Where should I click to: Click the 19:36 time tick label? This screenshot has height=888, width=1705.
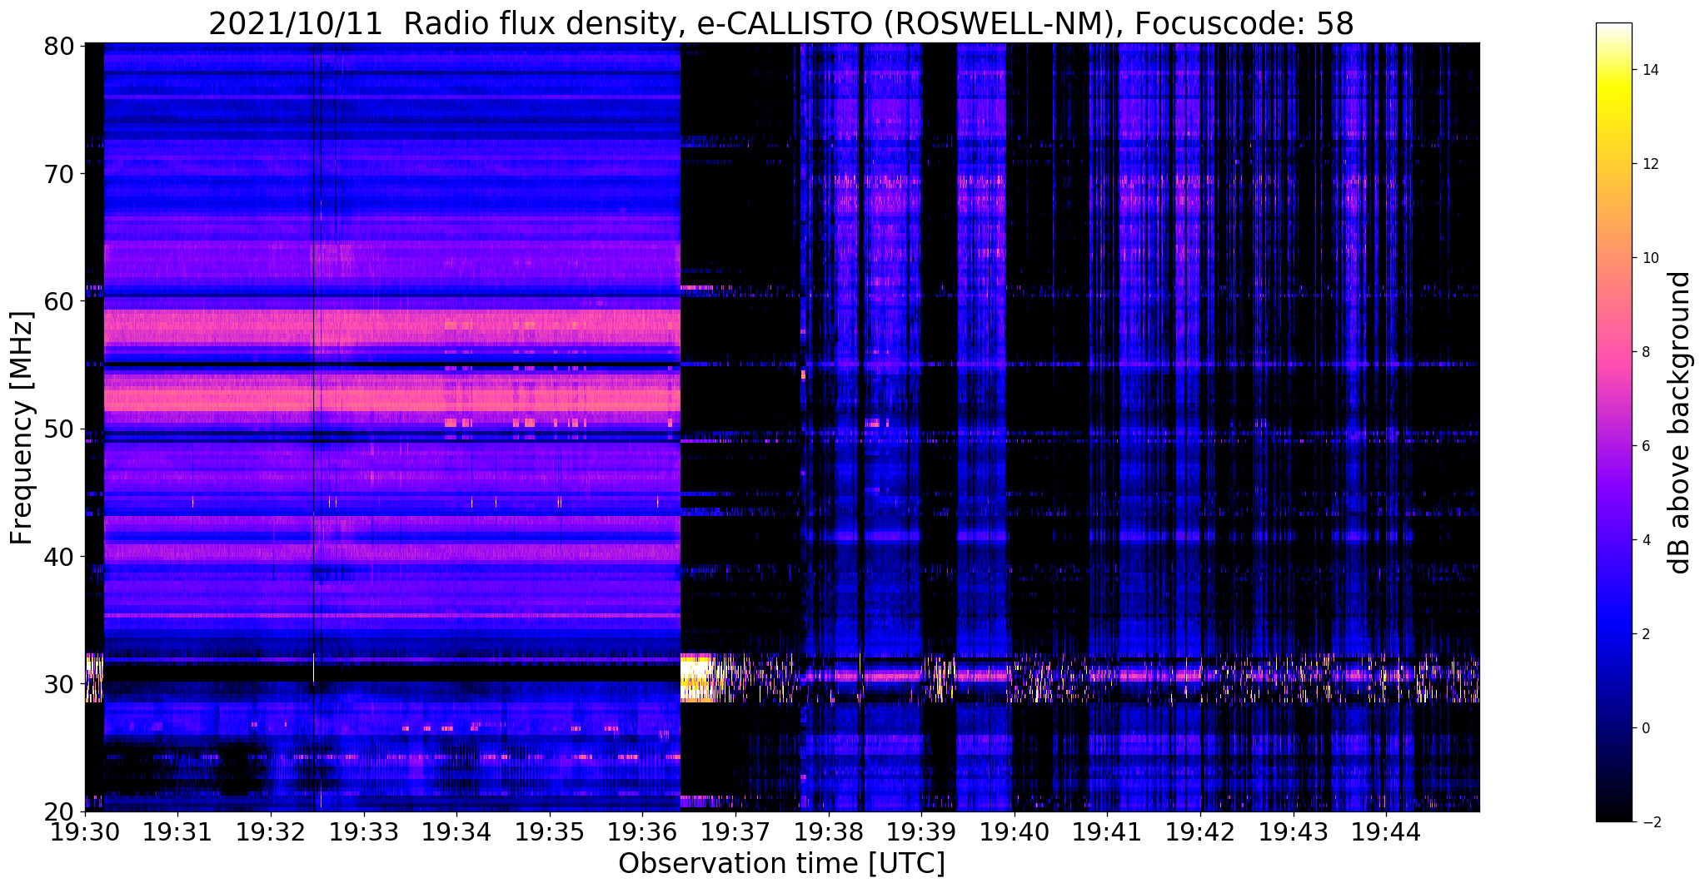pos(642,831)
